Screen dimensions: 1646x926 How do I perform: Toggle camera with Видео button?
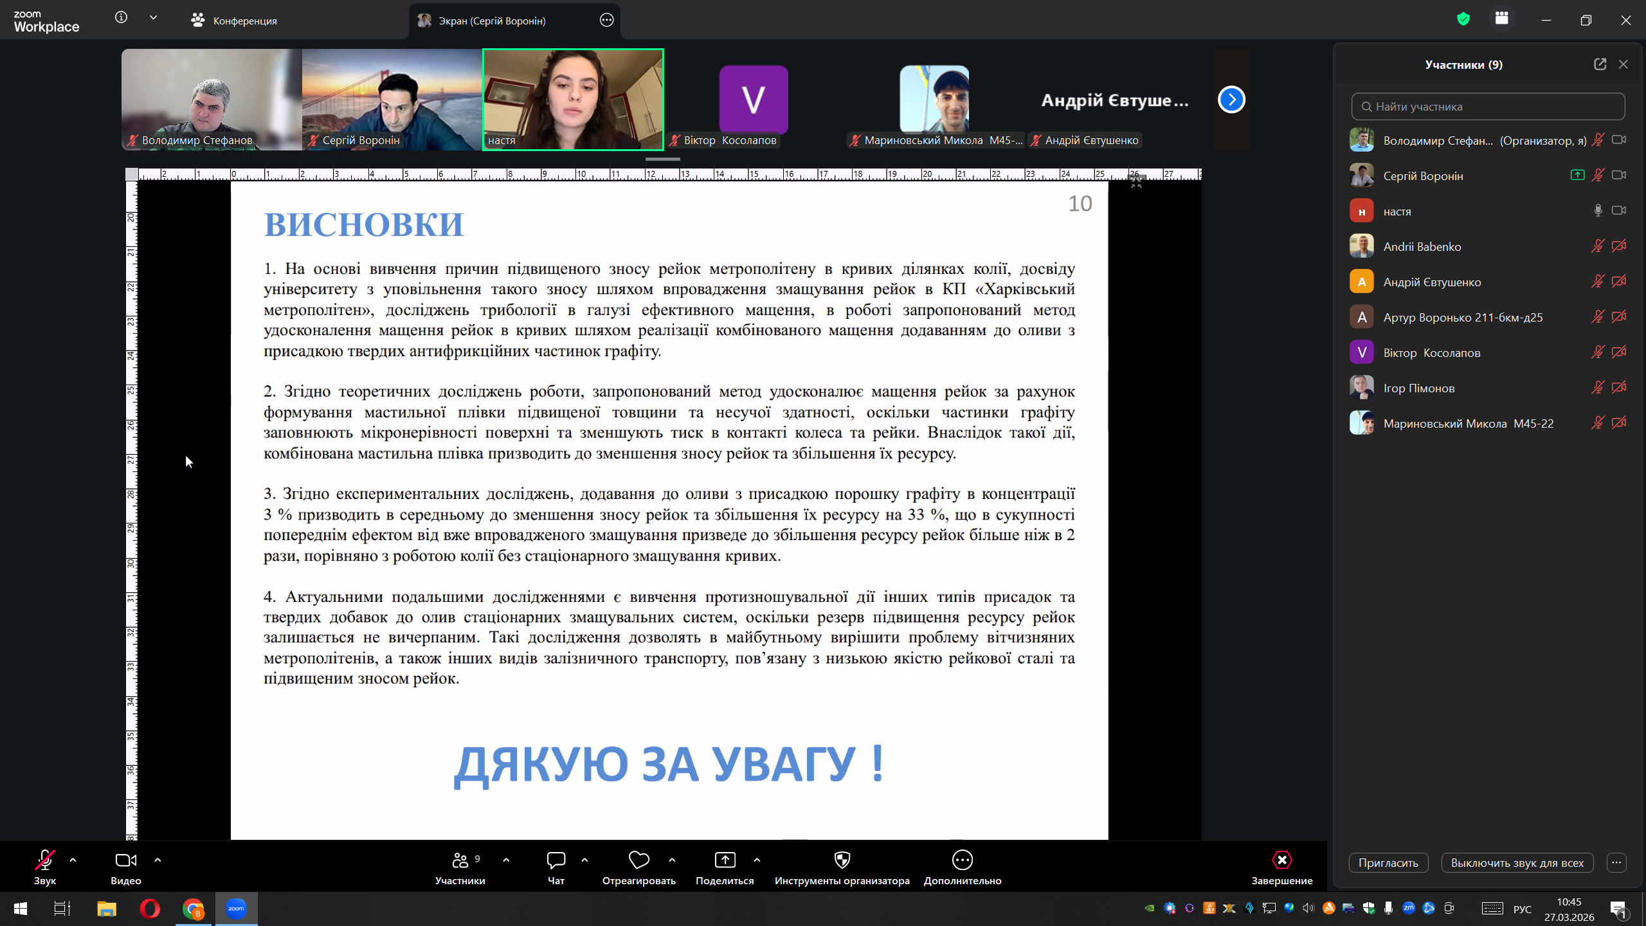125,860
